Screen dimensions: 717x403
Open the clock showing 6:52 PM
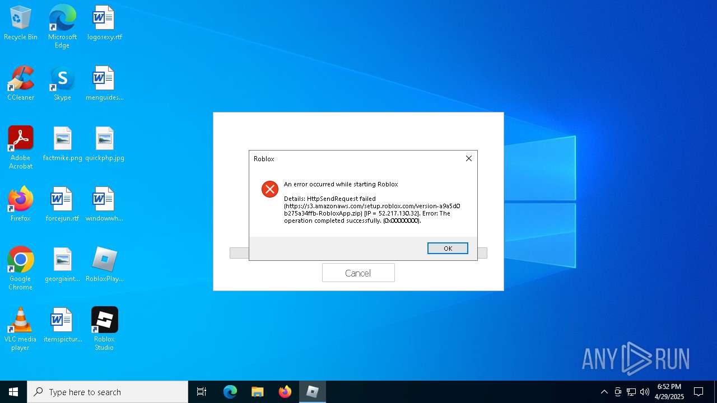(x=669, y=392)
